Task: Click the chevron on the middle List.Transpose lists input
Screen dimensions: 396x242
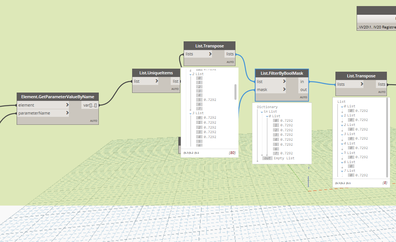Action: click(x=210, y=54)
